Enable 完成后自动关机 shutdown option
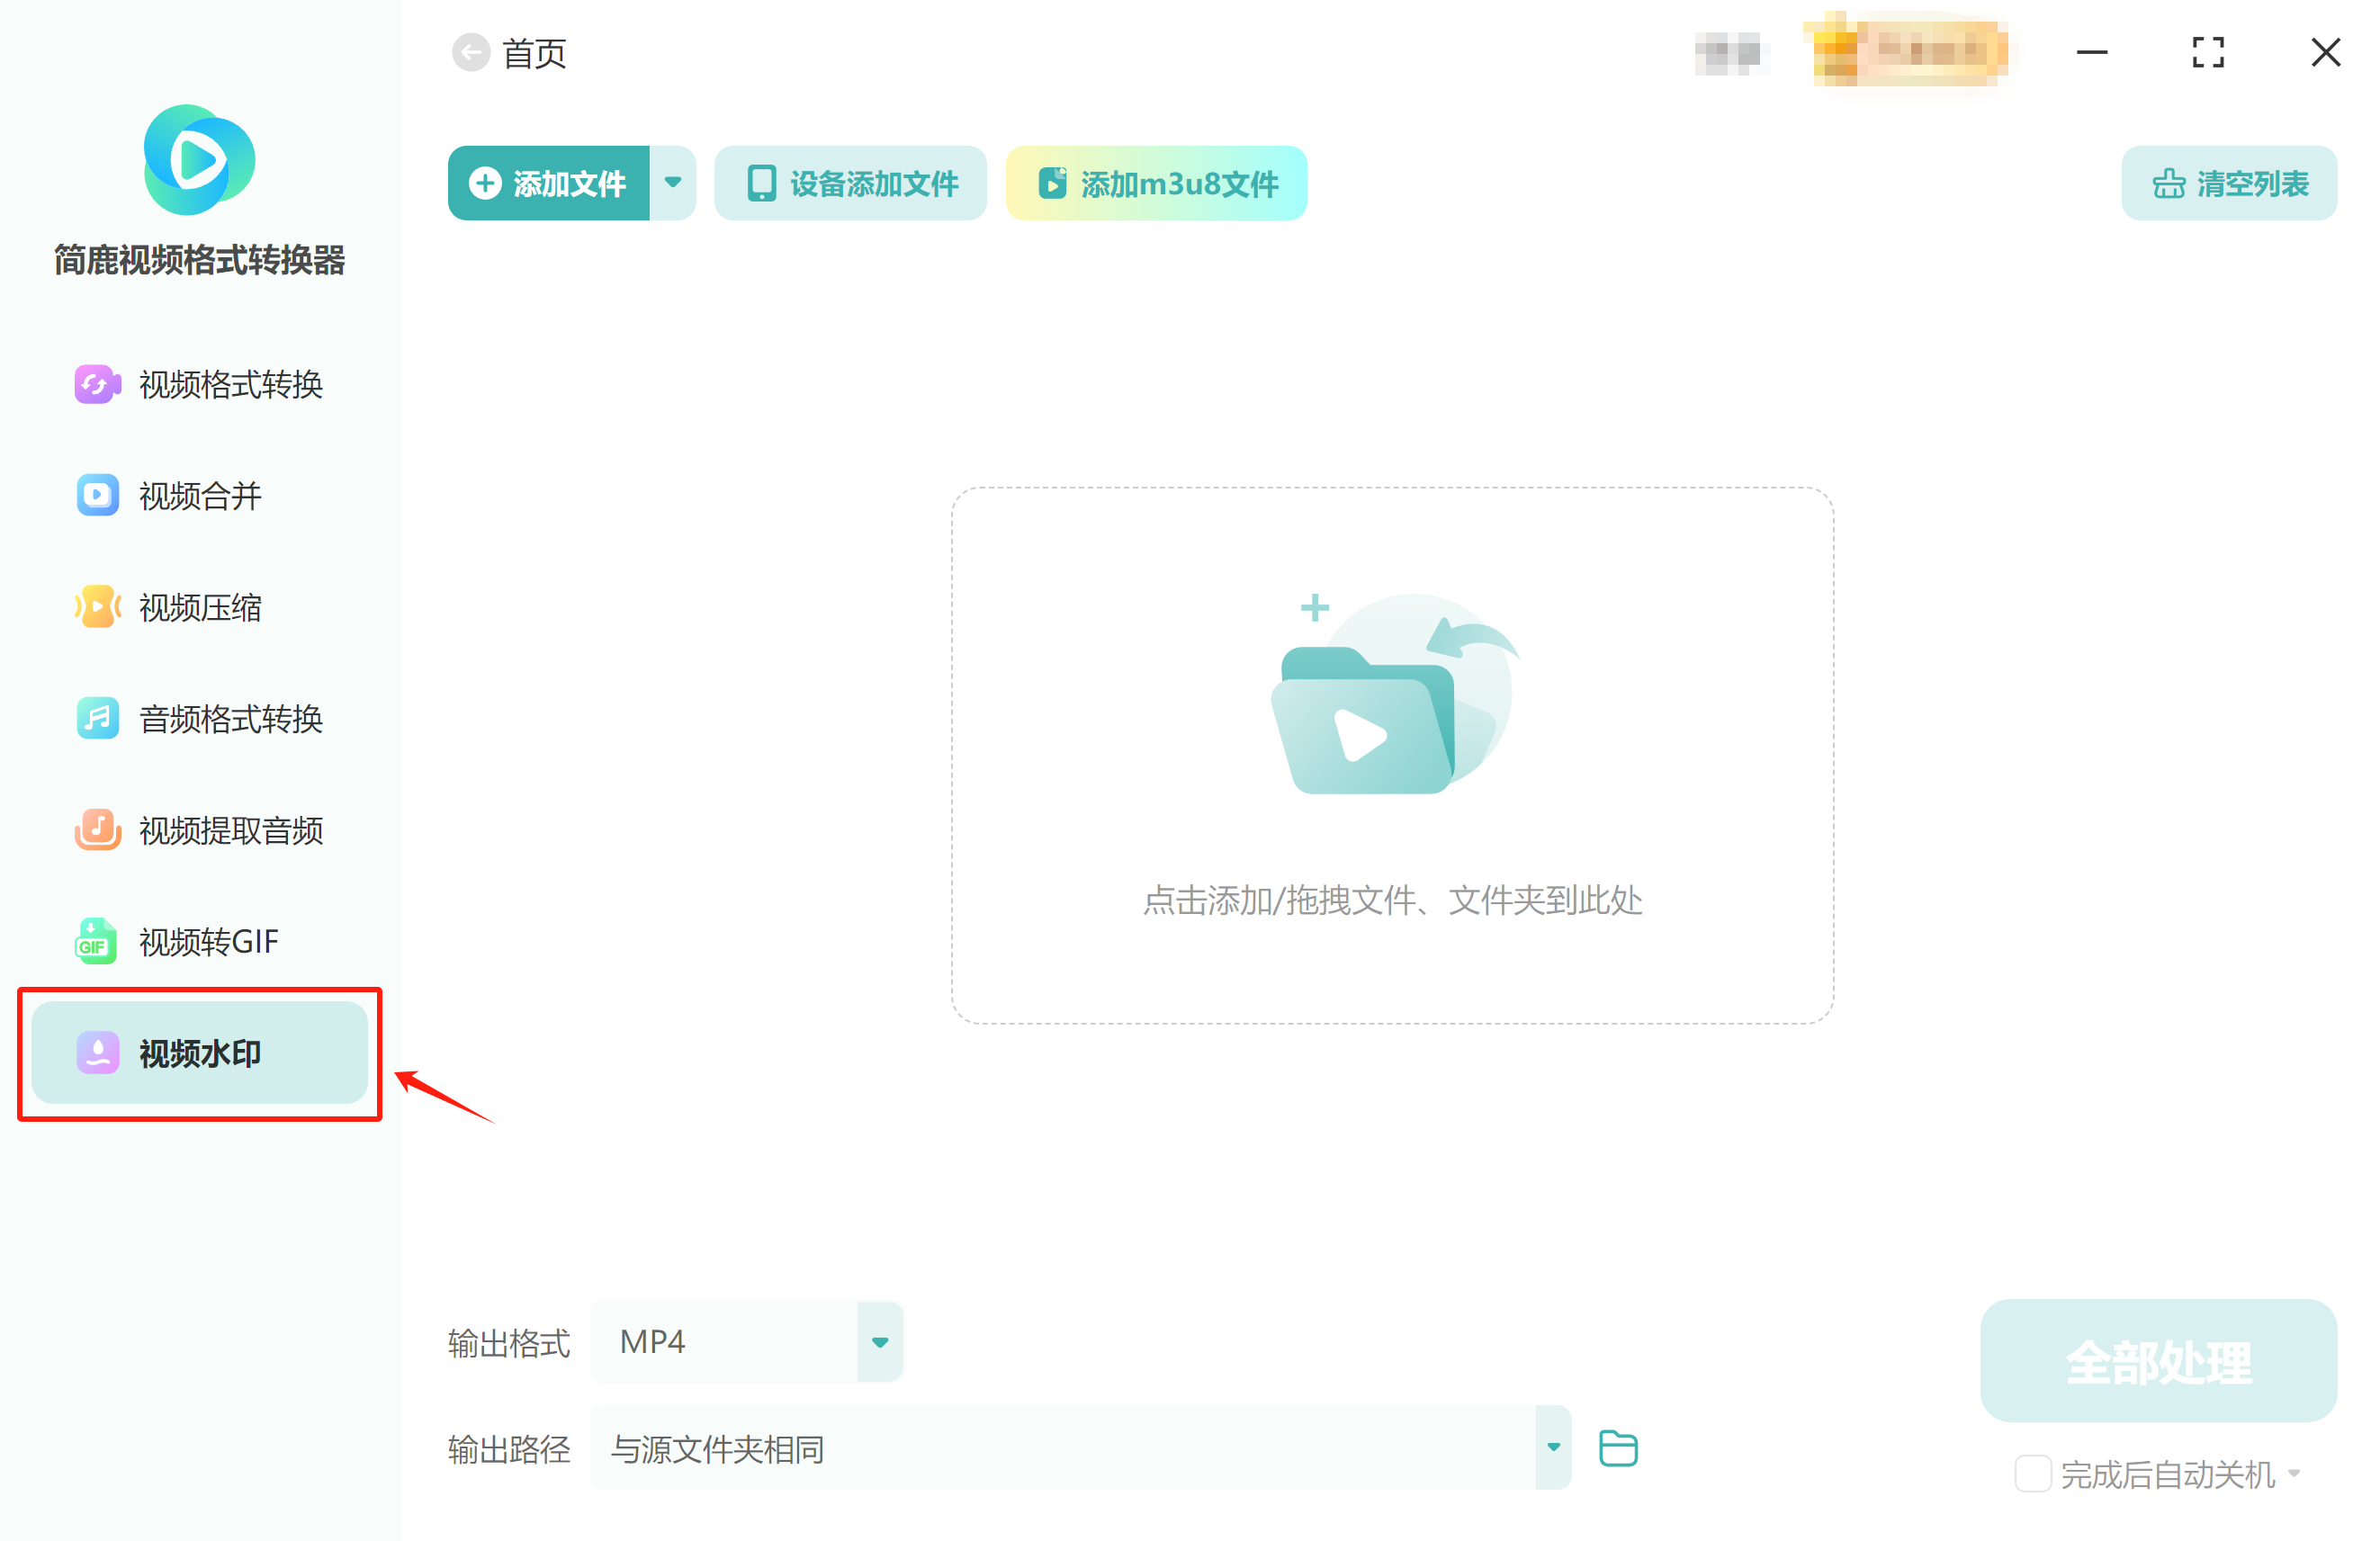Viewport: 2380px width, 1541px height. [2032, 1473]
